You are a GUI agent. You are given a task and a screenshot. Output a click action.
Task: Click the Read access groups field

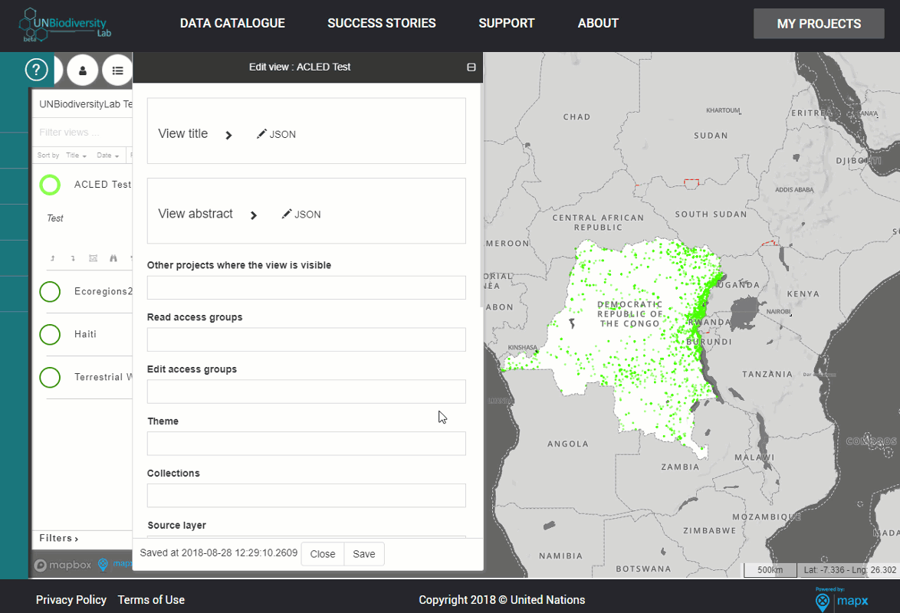[x=307, y=339]
